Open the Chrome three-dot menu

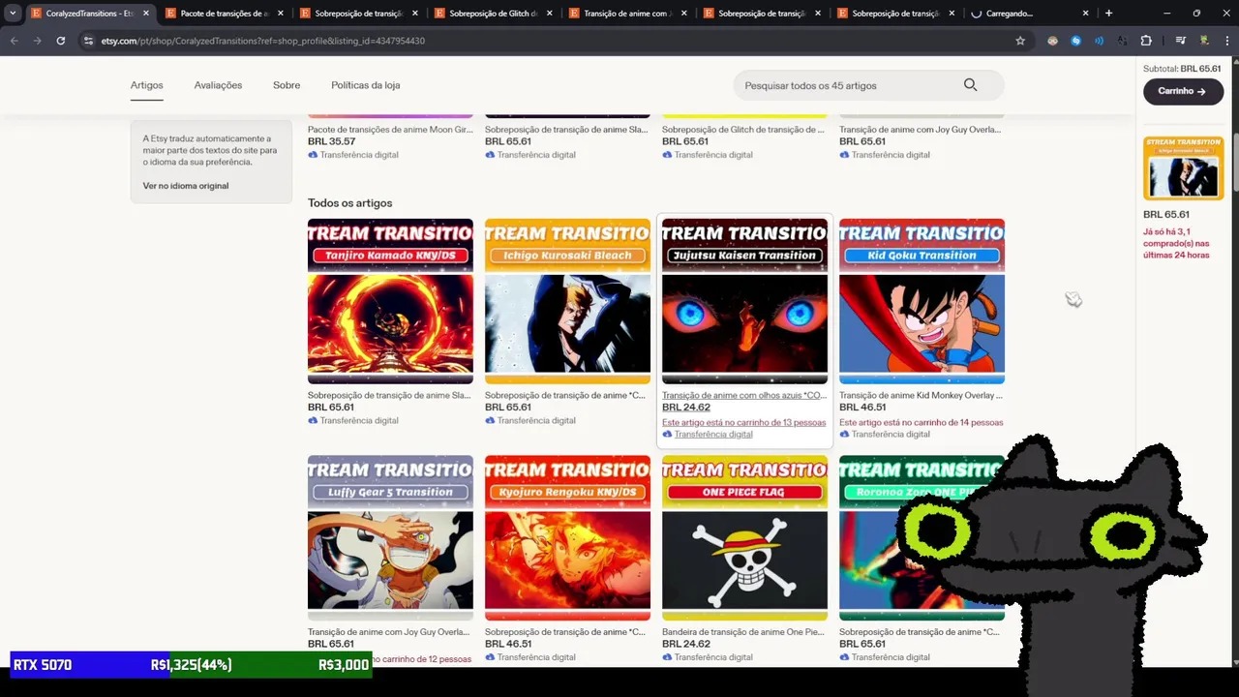click(x=1226, y=41)
